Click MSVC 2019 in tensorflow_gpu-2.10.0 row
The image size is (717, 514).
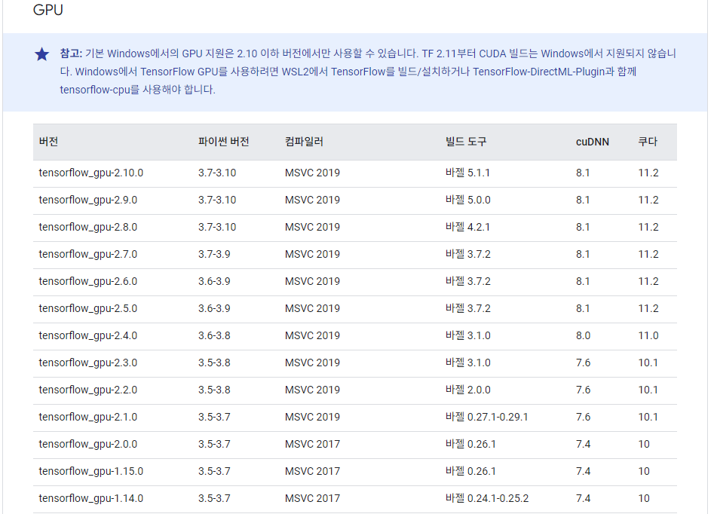click(x=312, y=173)
